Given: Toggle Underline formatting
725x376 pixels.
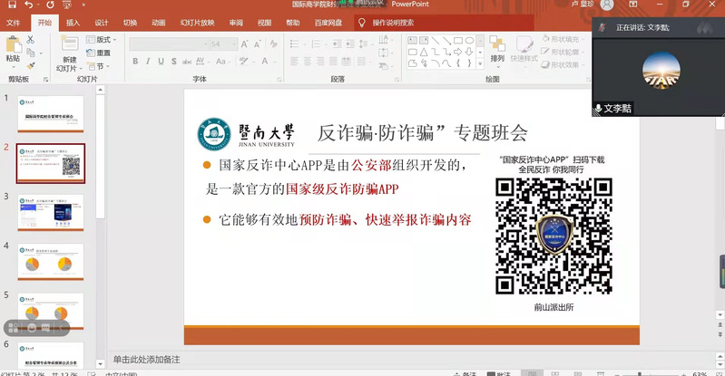Looking at the screenshot, I should tap(161, 61).
